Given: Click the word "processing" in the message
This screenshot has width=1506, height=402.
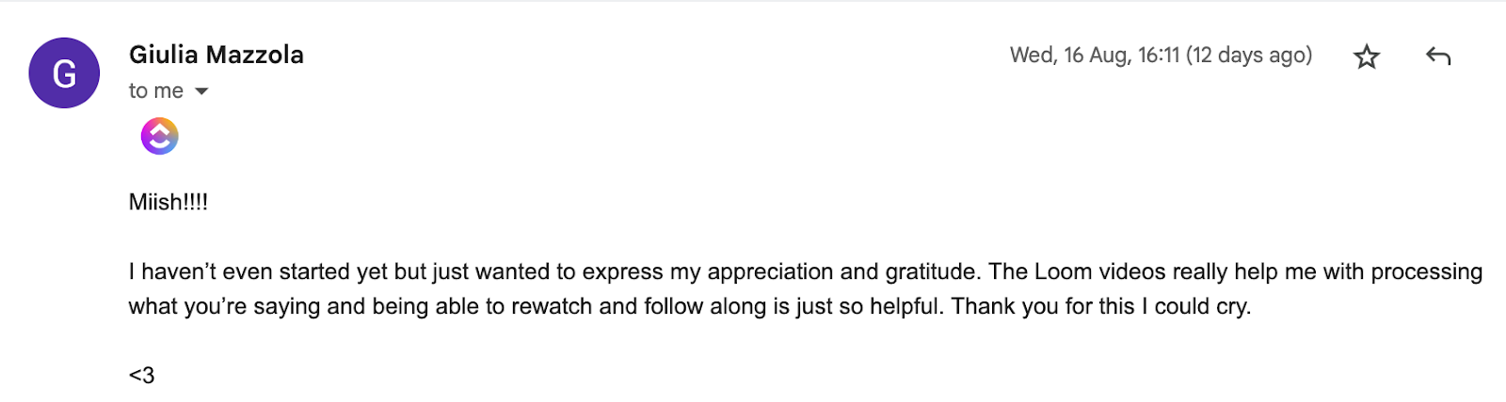Looking at the screenshot, I should point(1426,272).
